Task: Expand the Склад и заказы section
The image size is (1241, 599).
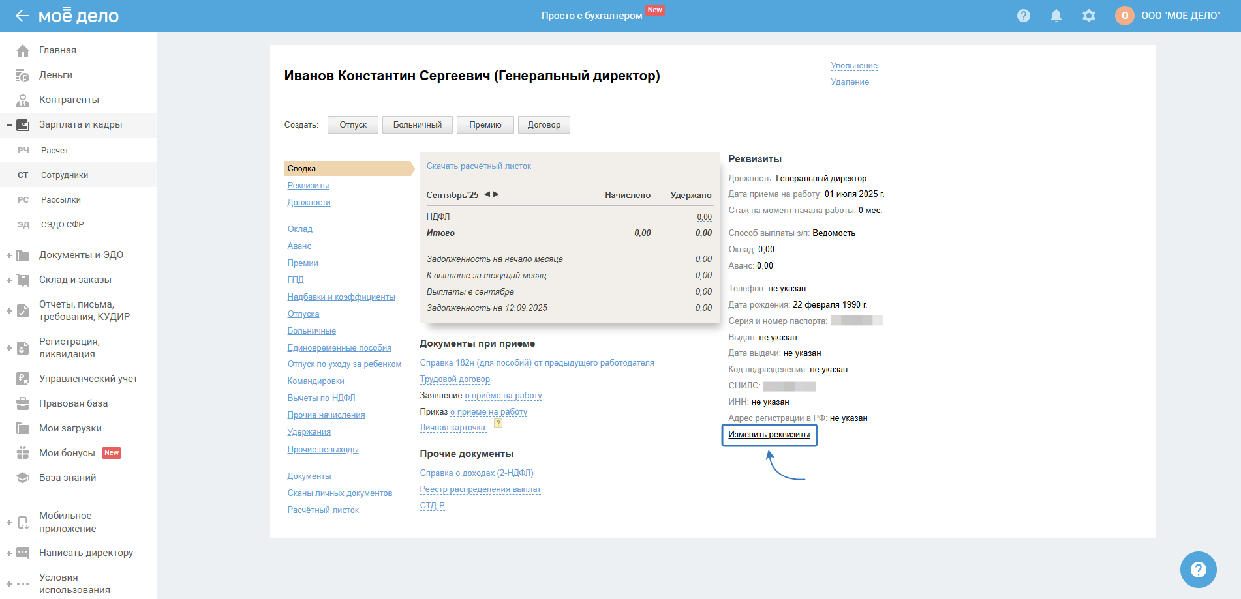Action: (x=9, y=280)
